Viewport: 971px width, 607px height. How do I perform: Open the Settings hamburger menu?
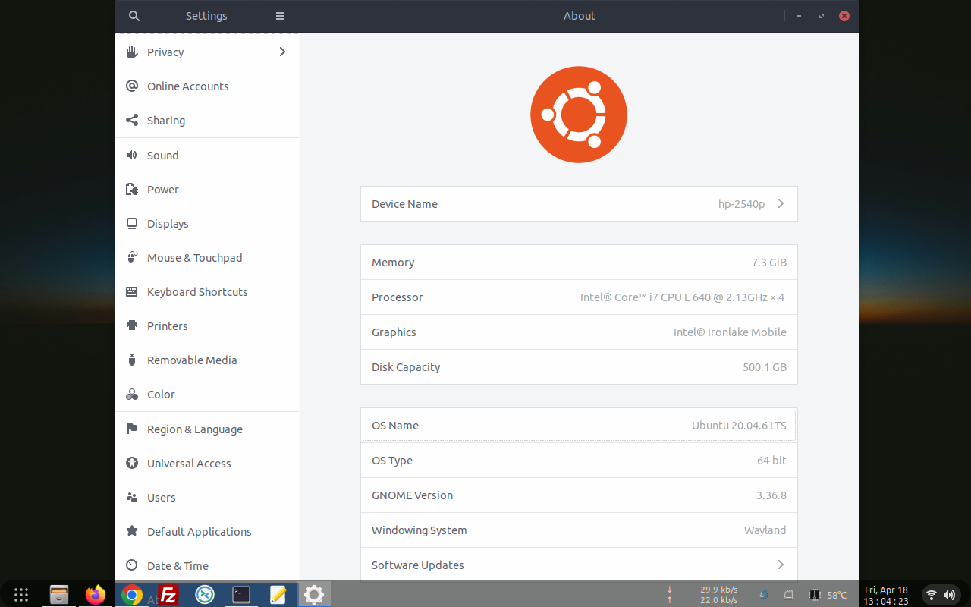(280, 16)
